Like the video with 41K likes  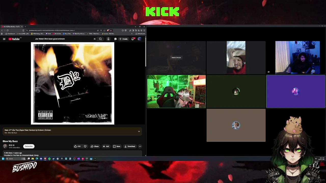pyautogui.click(x=77, y=146)
